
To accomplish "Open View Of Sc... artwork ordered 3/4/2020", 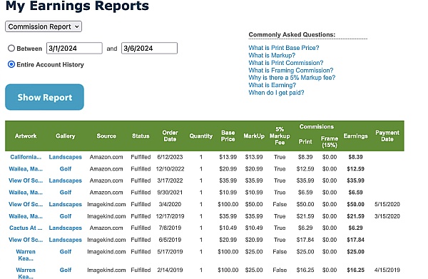I will point(26,204).
